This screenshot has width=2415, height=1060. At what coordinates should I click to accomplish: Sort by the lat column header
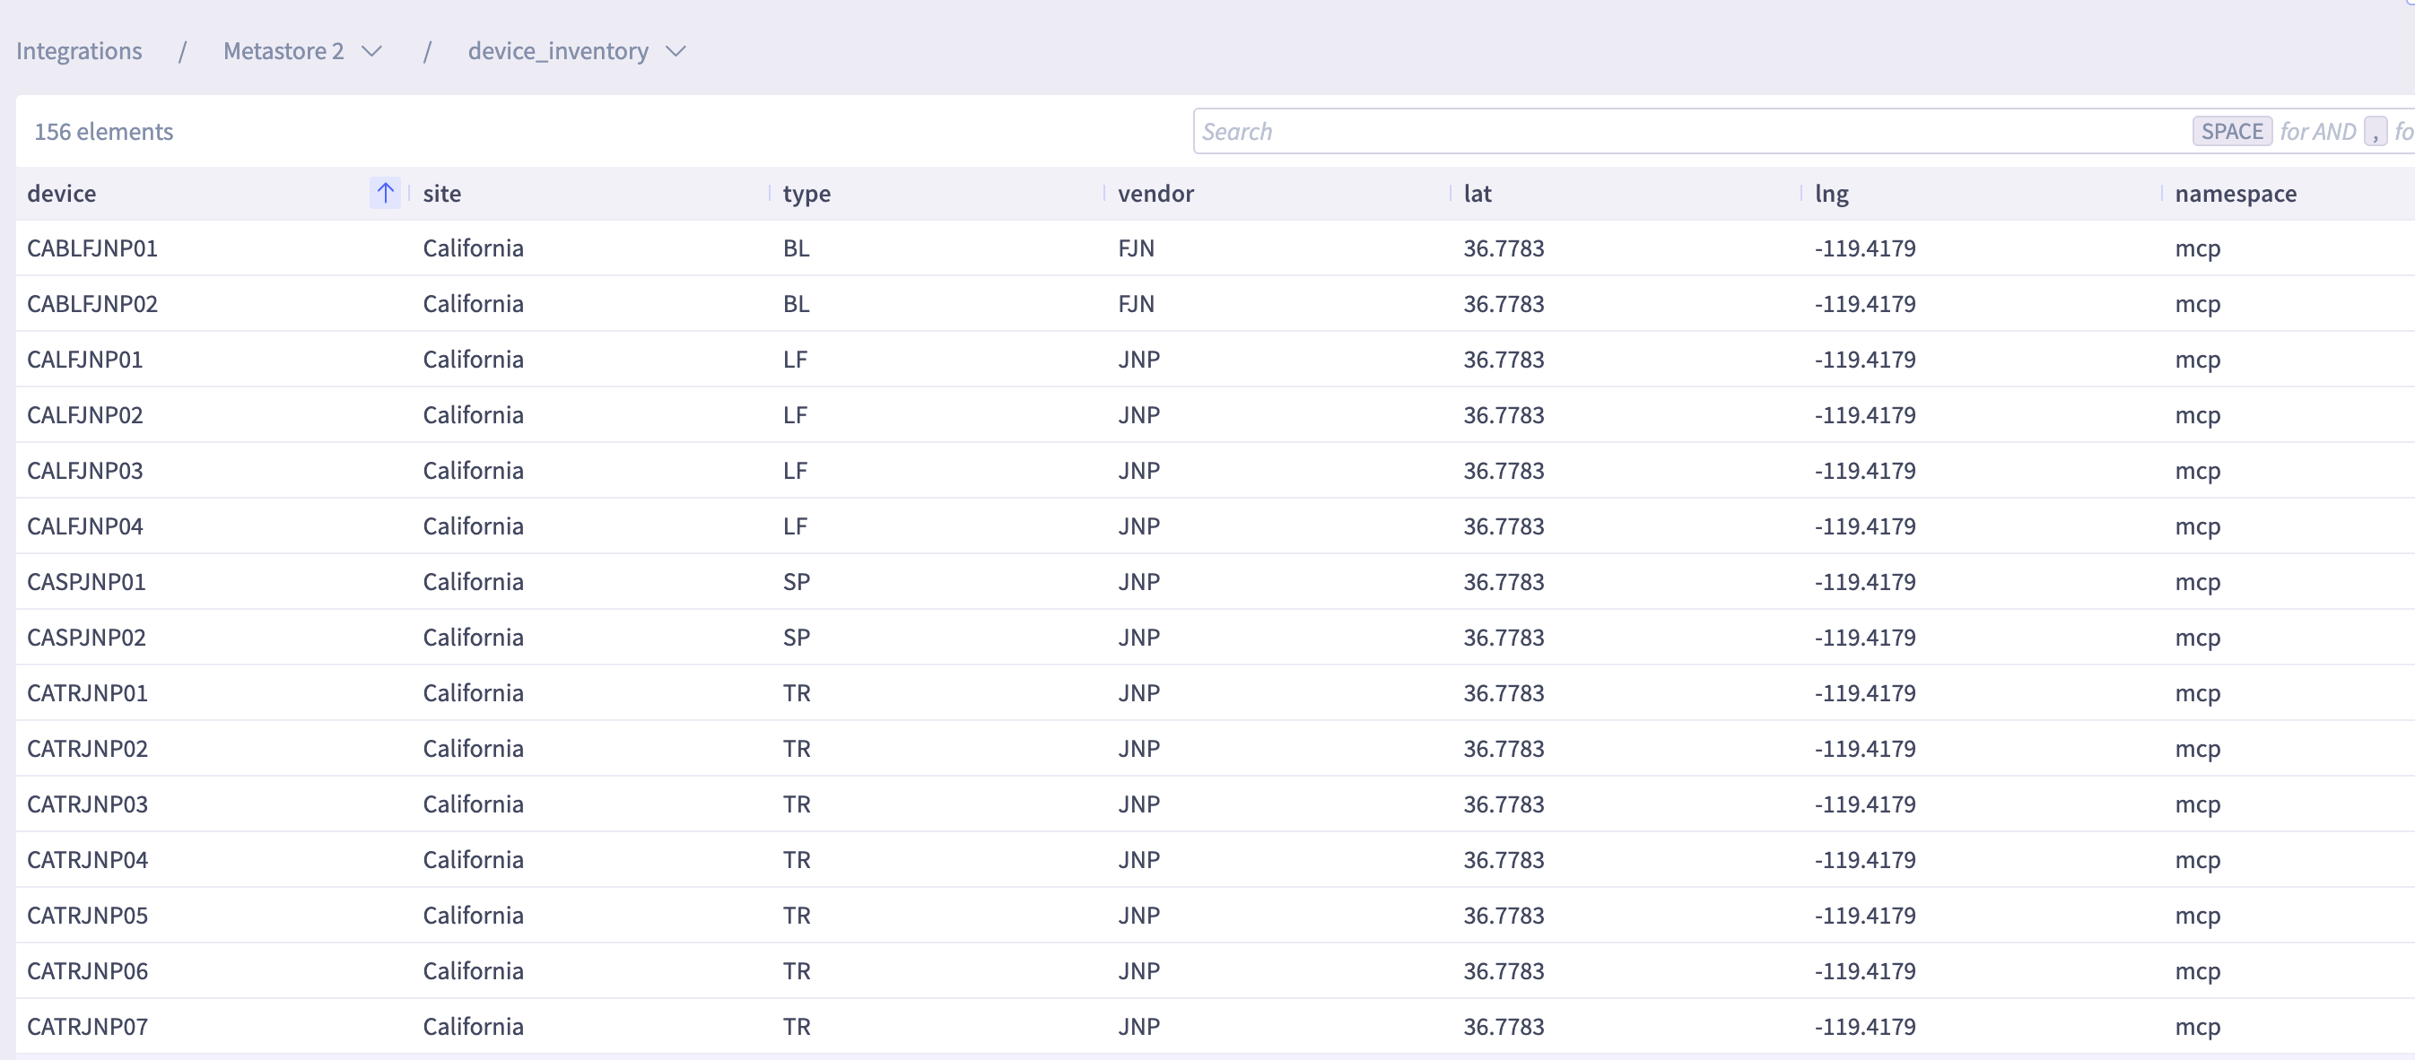click(x=1477, y=193)
